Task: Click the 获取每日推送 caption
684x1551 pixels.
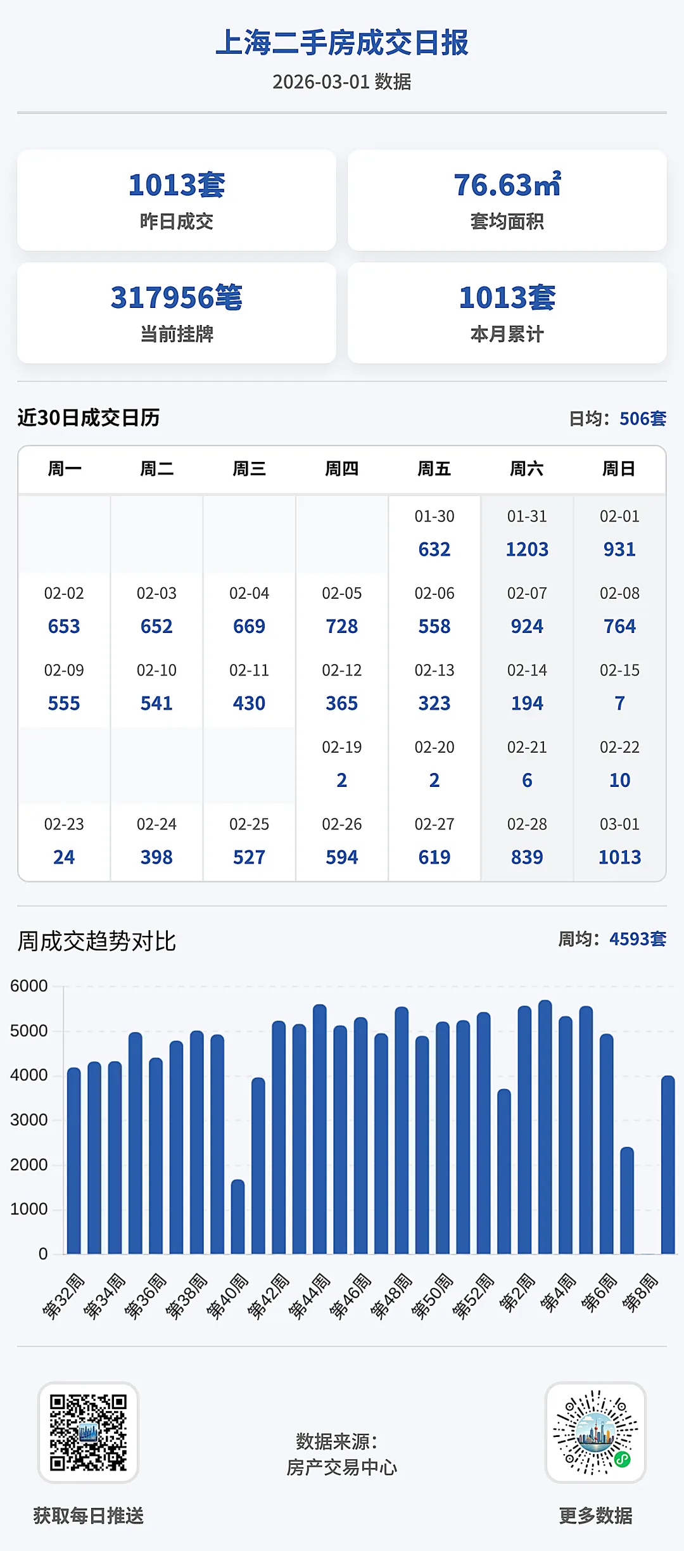Action: [x=89, y=1516]
